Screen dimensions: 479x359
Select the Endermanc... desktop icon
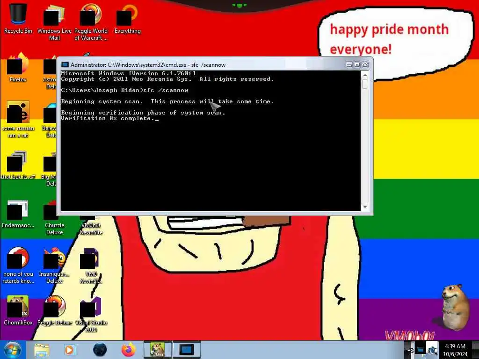coord(18,214)
